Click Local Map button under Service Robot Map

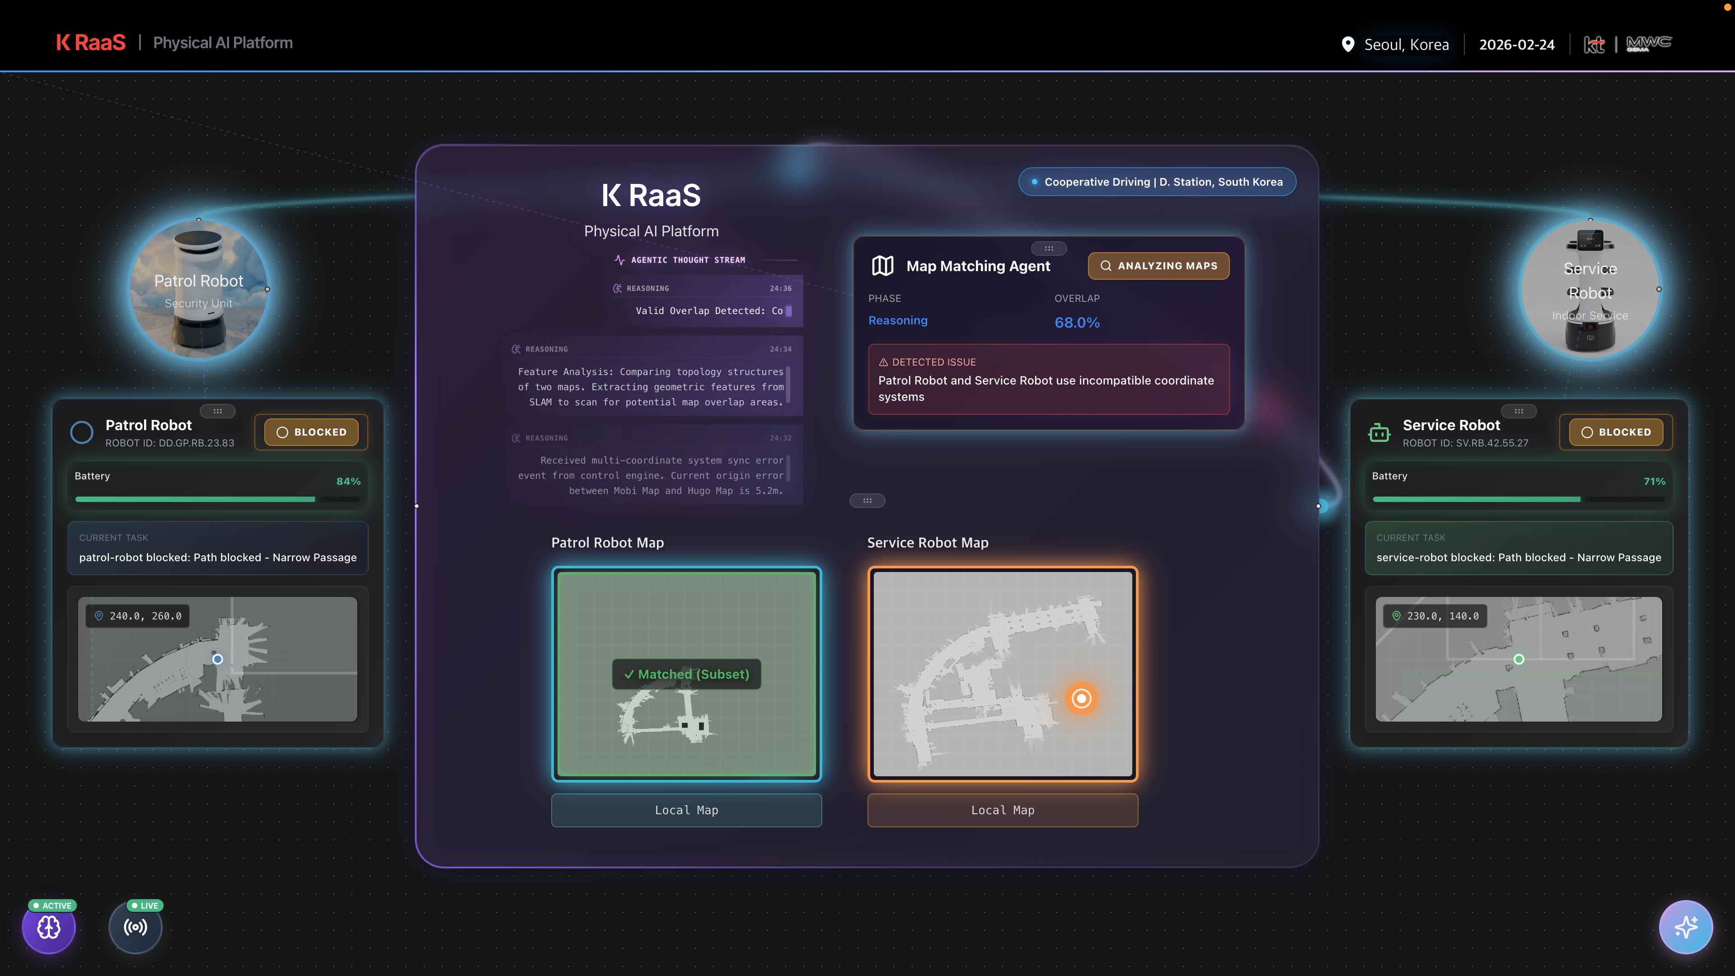pos(1003,810)
